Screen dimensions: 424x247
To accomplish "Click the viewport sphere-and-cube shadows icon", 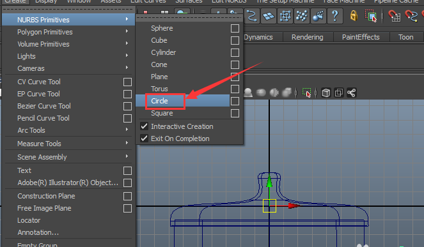I will point(287,93).
